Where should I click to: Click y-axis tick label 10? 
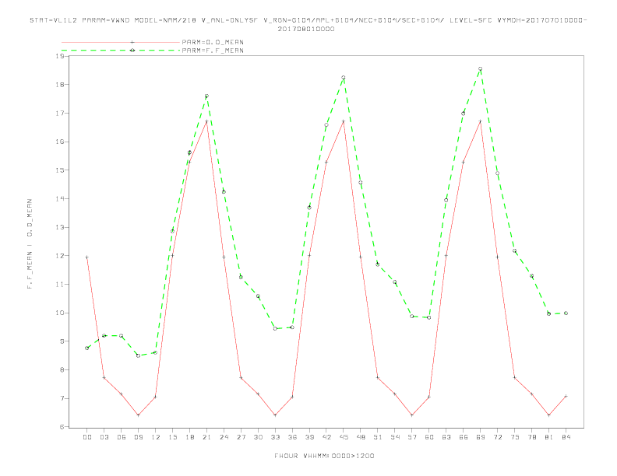[x=60, y=313]
